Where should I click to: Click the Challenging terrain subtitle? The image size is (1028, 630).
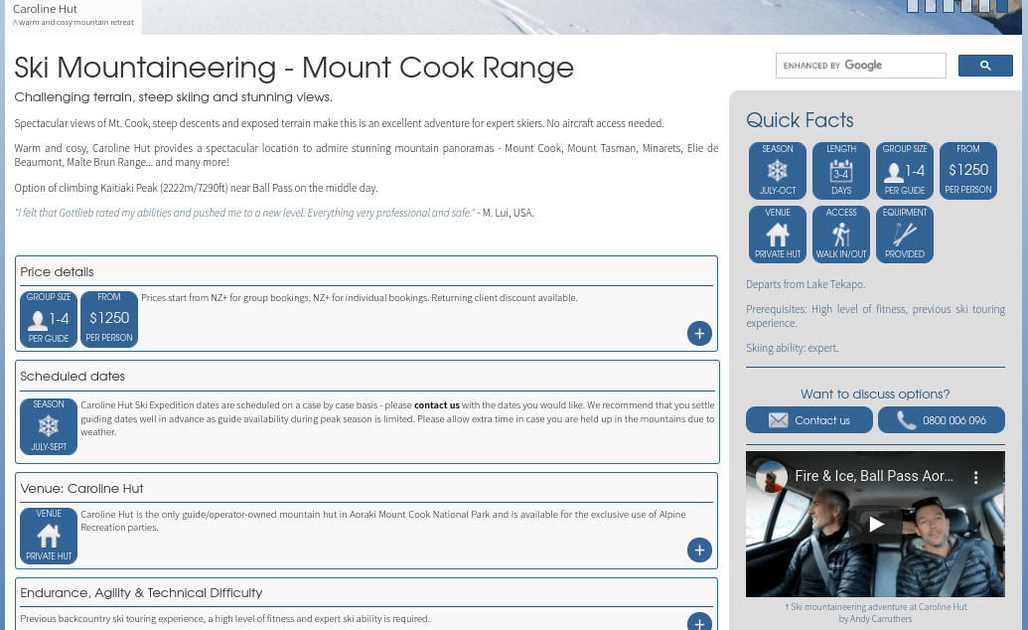click(173, 97)
